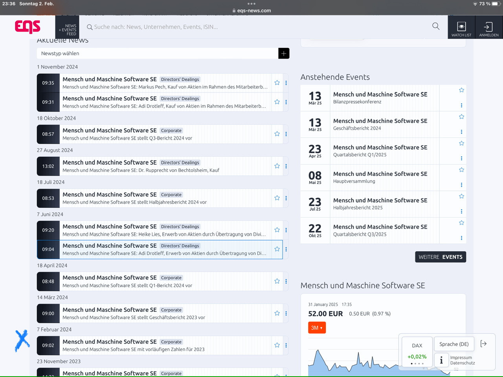Tap the eqs-news.com address bar

coord(251,11)
